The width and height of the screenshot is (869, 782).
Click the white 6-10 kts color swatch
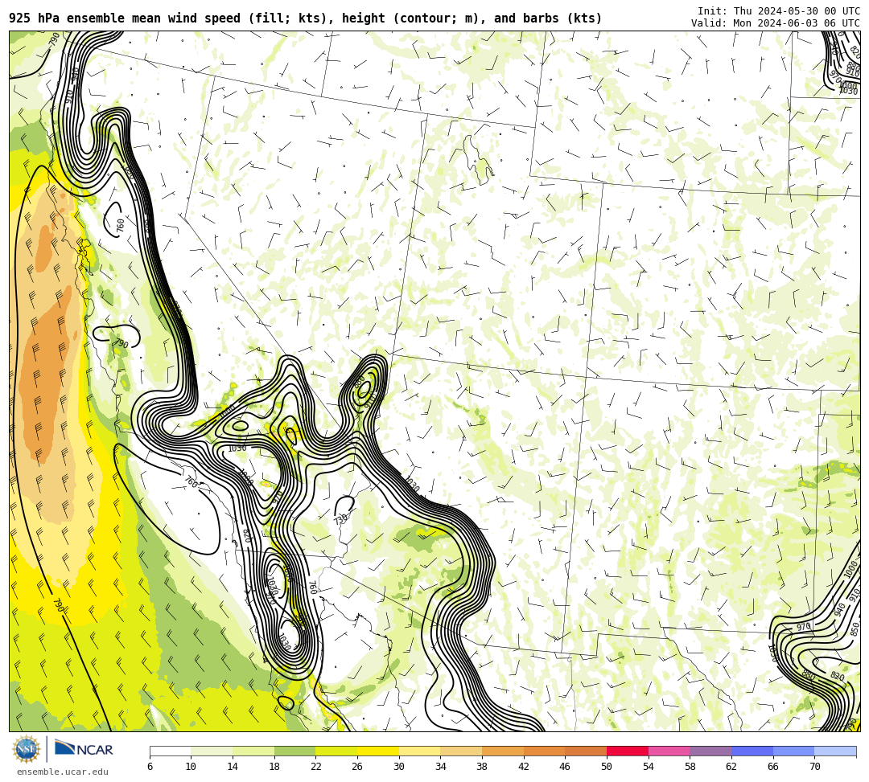170,751
